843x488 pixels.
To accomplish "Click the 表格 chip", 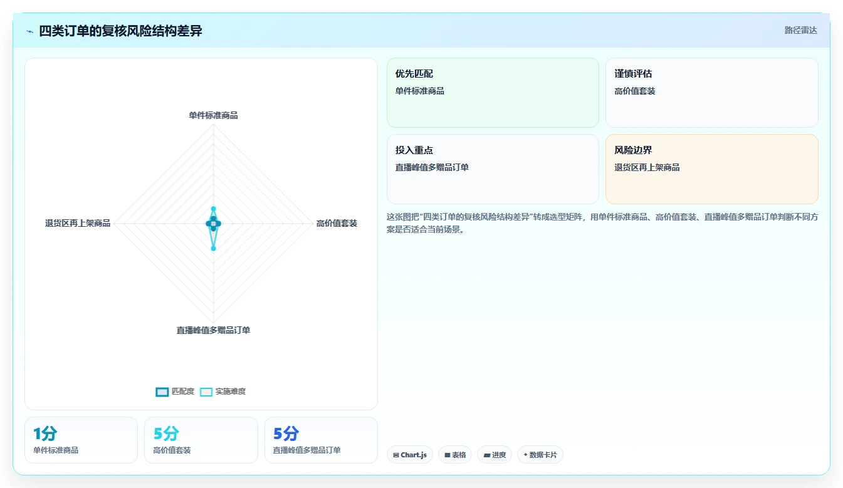I will (455, 455).
